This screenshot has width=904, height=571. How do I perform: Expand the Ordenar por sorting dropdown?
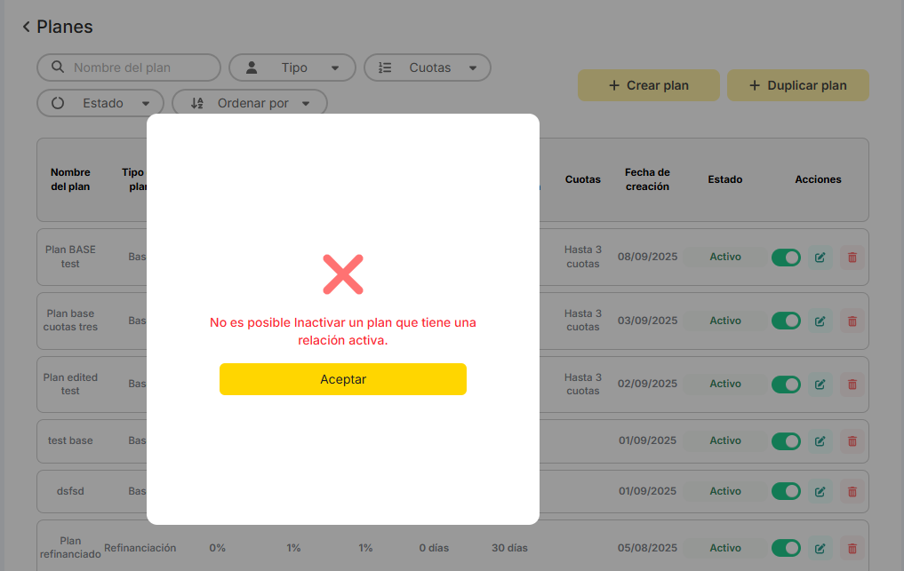click(x=250, y=103)
